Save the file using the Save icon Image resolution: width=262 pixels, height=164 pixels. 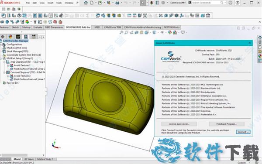pos(109,3)
